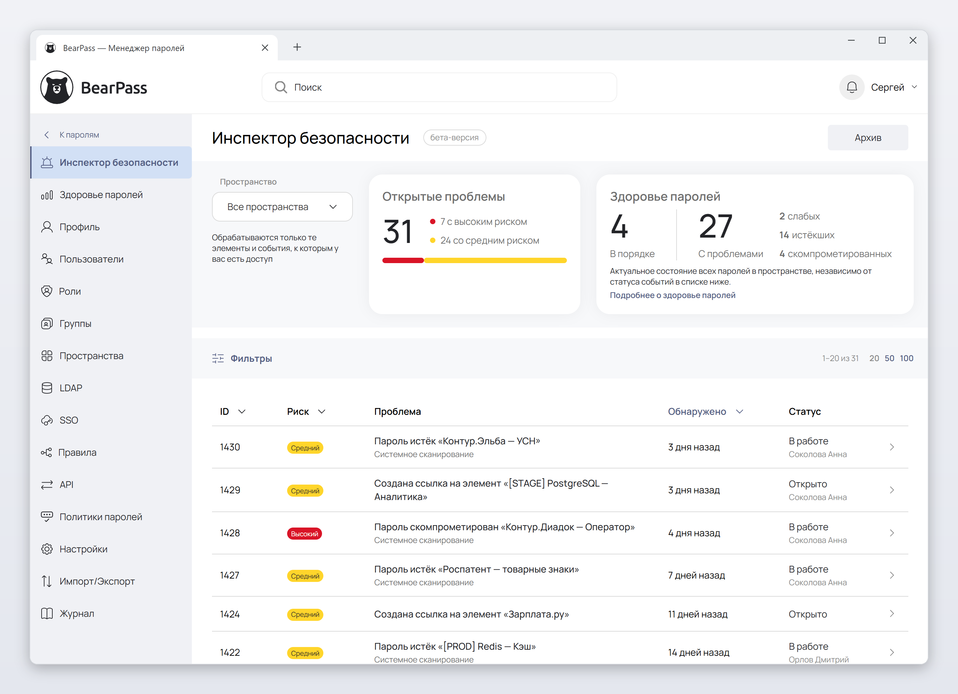Click the Профиль person icon
This screenshot has width=958, height=694.
pyautogui.click(x=47, y=227)
